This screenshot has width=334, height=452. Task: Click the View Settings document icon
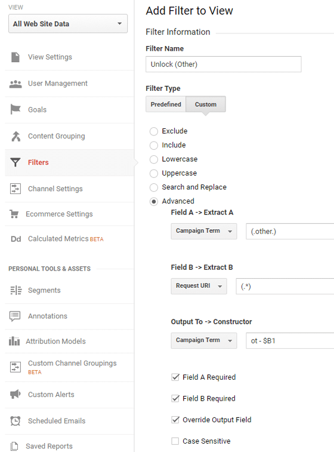[x=16, y=57]
